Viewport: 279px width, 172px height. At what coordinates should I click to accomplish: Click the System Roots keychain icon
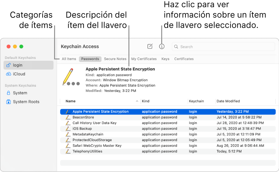point(8,102)
